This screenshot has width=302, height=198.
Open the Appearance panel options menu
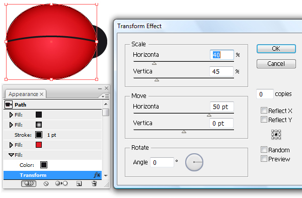[x=105, y=96]
